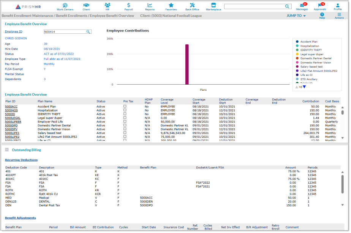Screen dimensions: 351x233
Task: Click the HR people icon
Action: coord(108,5)
